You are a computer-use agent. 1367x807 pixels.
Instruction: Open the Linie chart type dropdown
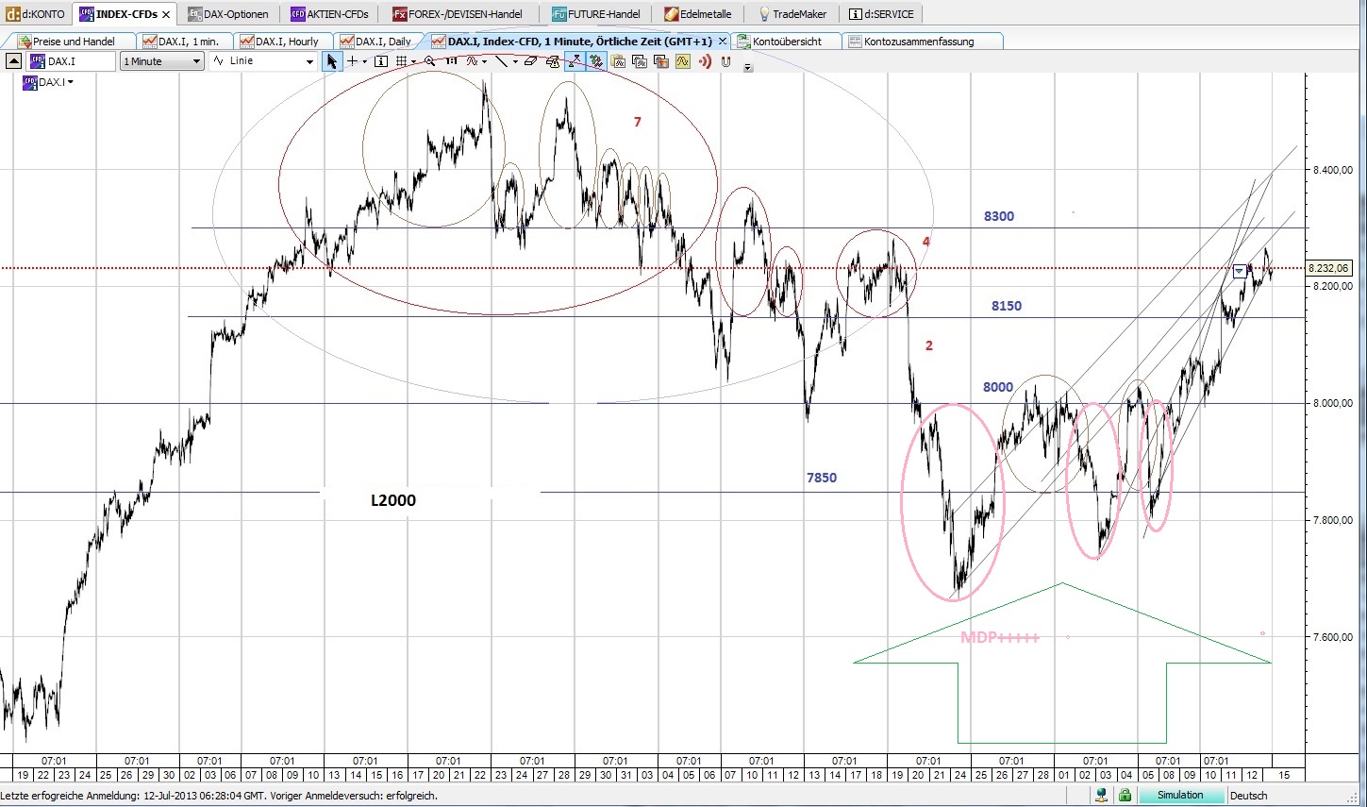[264, 60]
